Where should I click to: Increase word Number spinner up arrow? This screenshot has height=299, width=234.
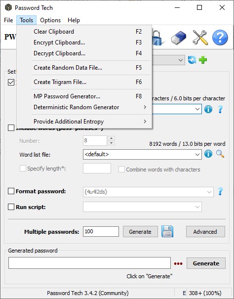click(x=111, y=138)
